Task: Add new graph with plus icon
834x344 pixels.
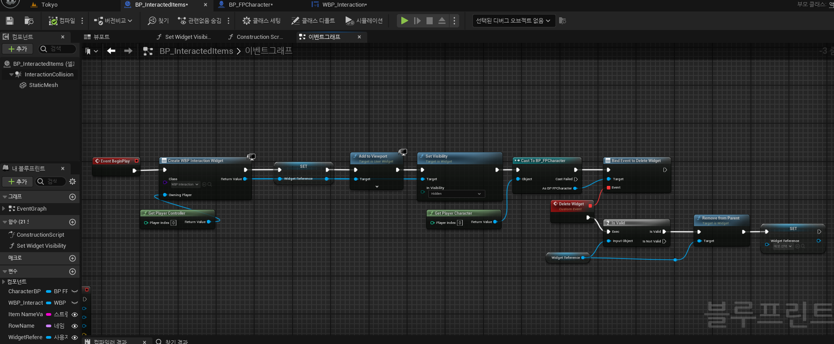Action: 73,197
